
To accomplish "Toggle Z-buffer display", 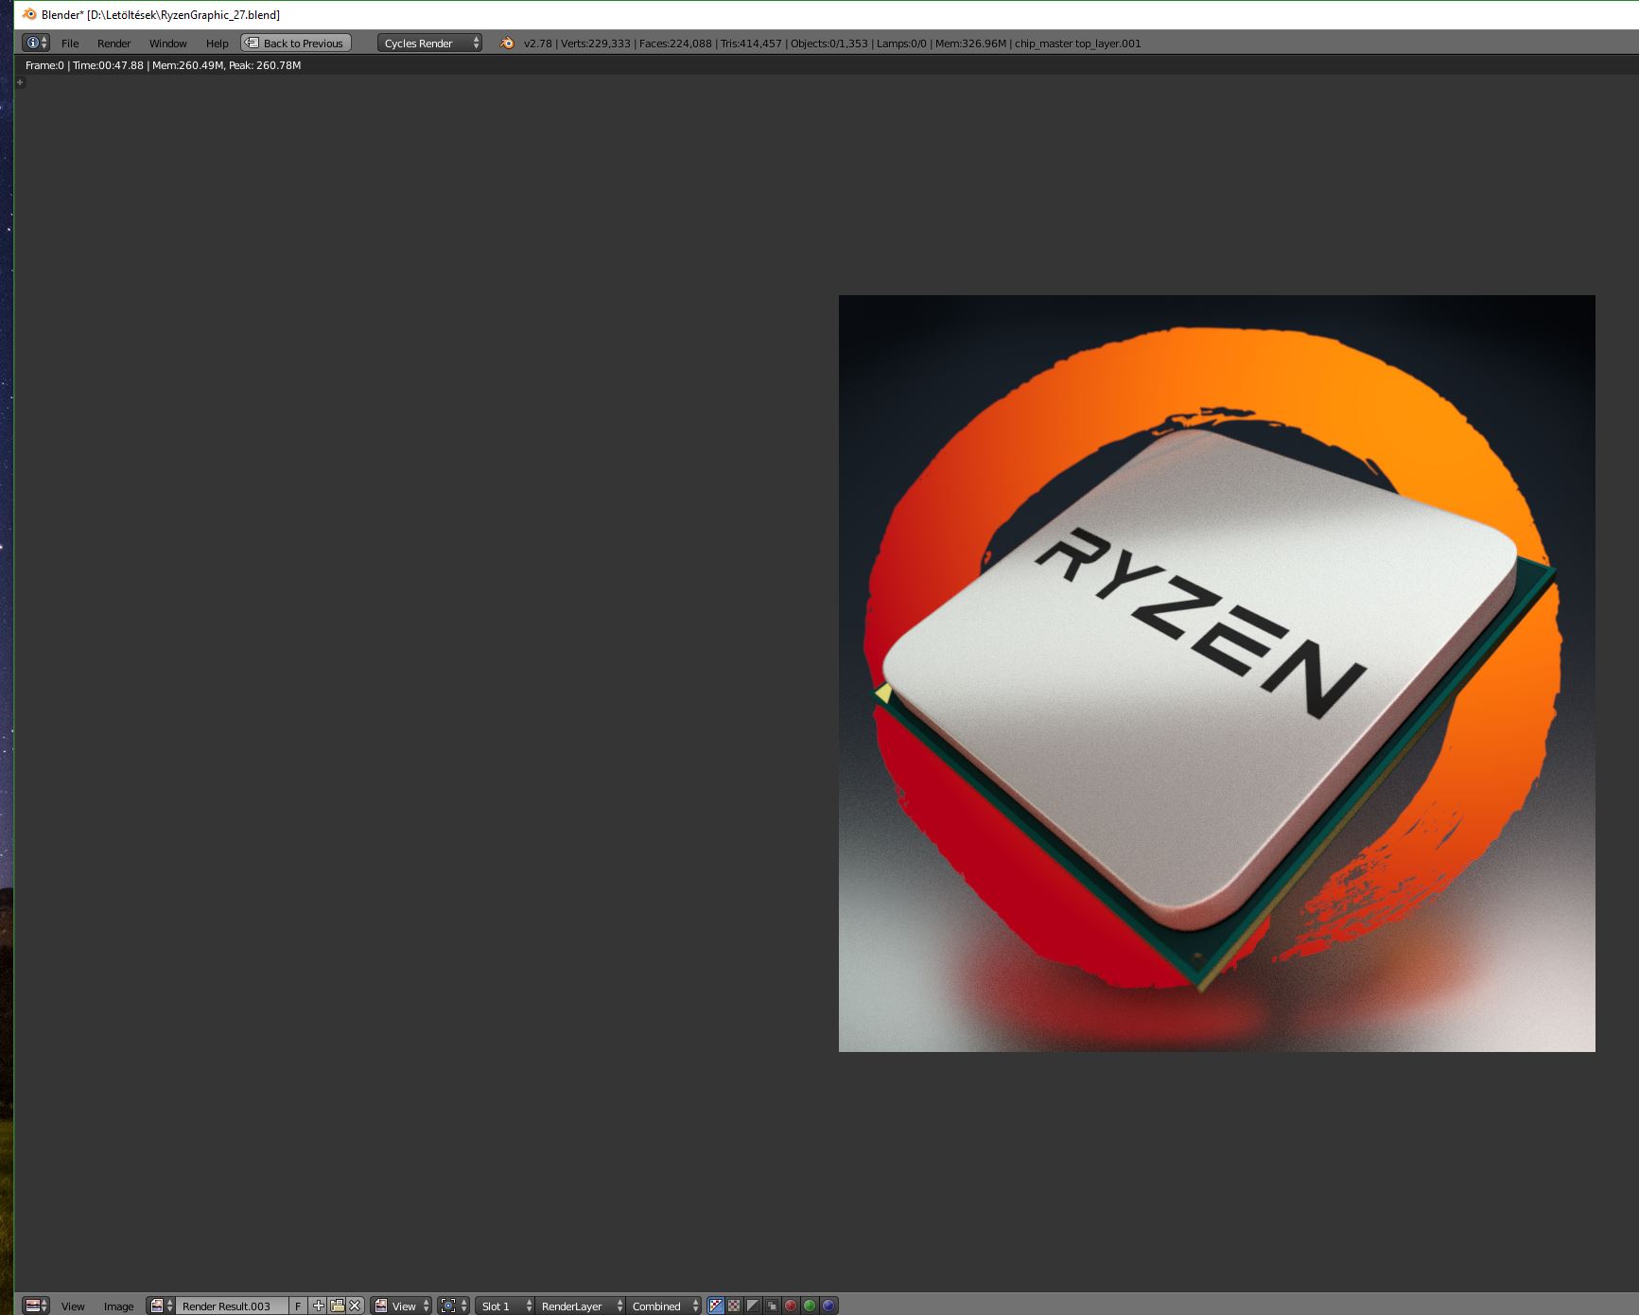I will click(x=772, y=1306).
